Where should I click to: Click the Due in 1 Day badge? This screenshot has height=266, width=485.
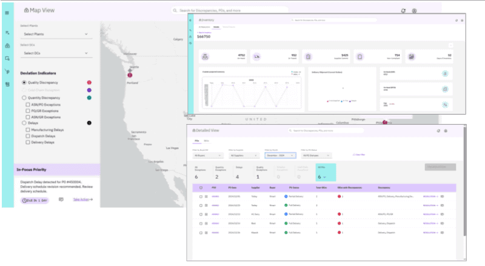35,201
